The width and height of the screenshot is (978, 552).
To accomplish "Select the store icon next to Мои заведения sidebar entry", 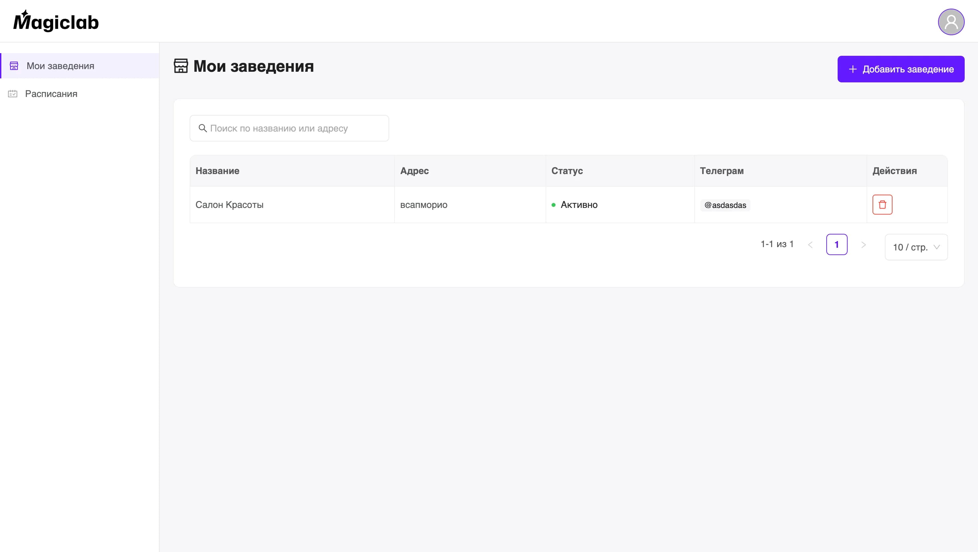I will point(14,65).
